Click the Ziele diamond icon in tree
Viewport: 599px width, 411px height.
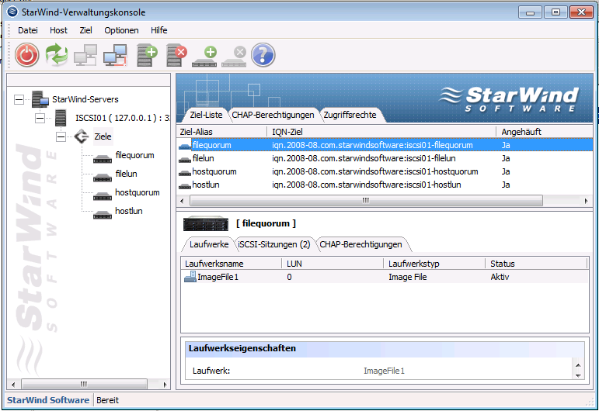82,136
